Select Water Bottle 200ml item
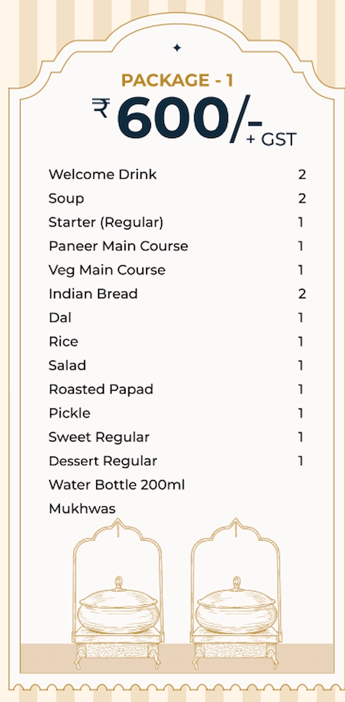 (117, 485)
